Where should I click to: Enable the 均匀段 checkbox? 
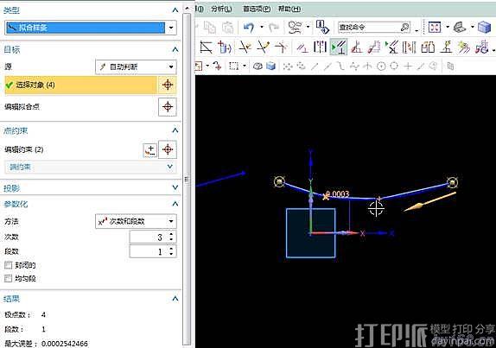pyautogui.click(x=9, y=278)
